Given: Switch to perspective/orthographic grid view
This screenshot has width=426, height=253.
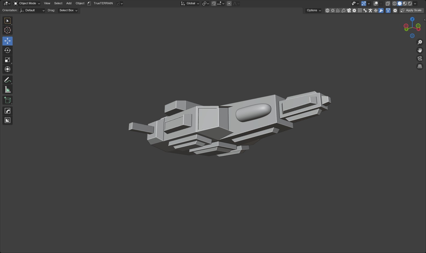Looking at the screenshot, I should (420, 66).
